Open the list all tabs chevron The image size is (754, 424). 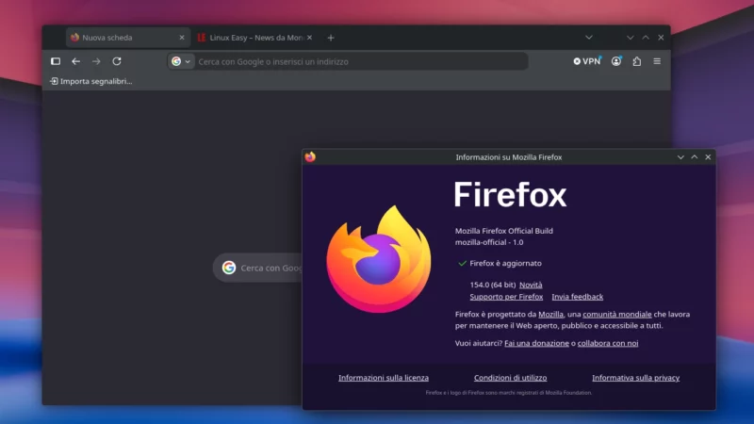click(x=589, y=38)
